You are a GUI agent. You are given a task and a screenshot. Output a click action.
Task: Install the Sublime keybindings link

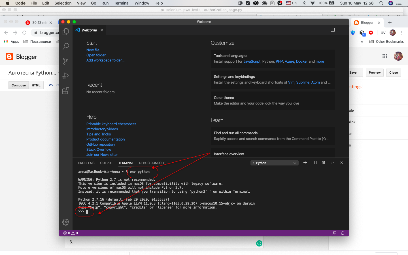[x=303, y=82]
